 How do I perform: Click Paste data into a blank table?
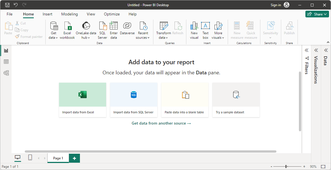pyautogui.click(x=185, y=100)
